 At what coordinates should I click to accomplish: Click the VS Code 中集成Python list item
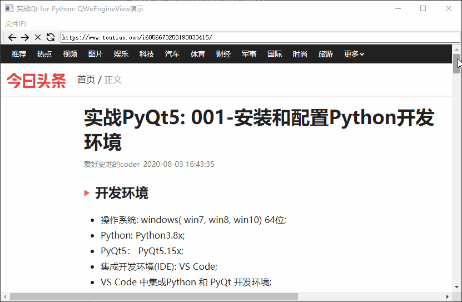(186, 283)
